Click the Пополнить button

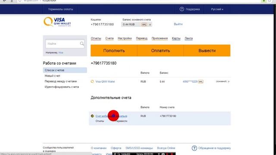[114, 51]
